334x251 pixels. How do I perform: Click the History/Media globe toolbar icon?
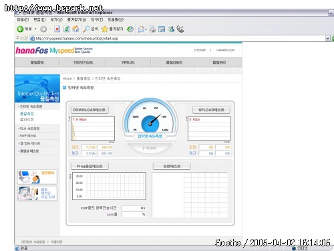click(x=130, y=29)
